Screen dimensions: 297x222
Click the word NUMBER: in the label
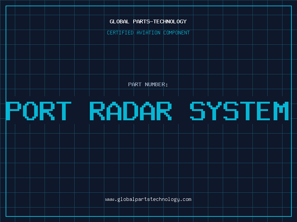(157, 84)
